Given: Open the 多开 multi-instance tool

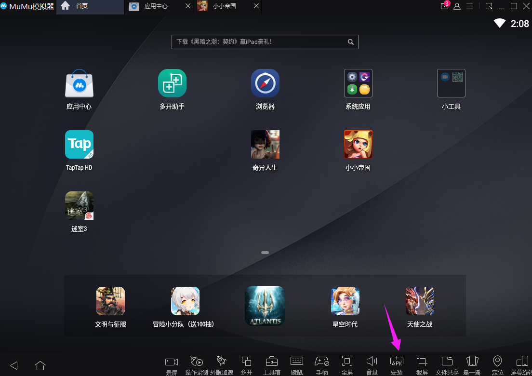Looking at the screenshot, I should pos(246,365).
